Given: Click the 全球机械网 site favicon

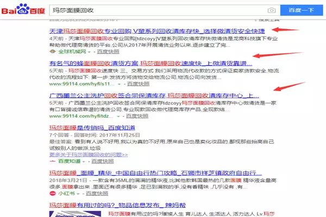Looking at the screenshot, I should 53,52.
